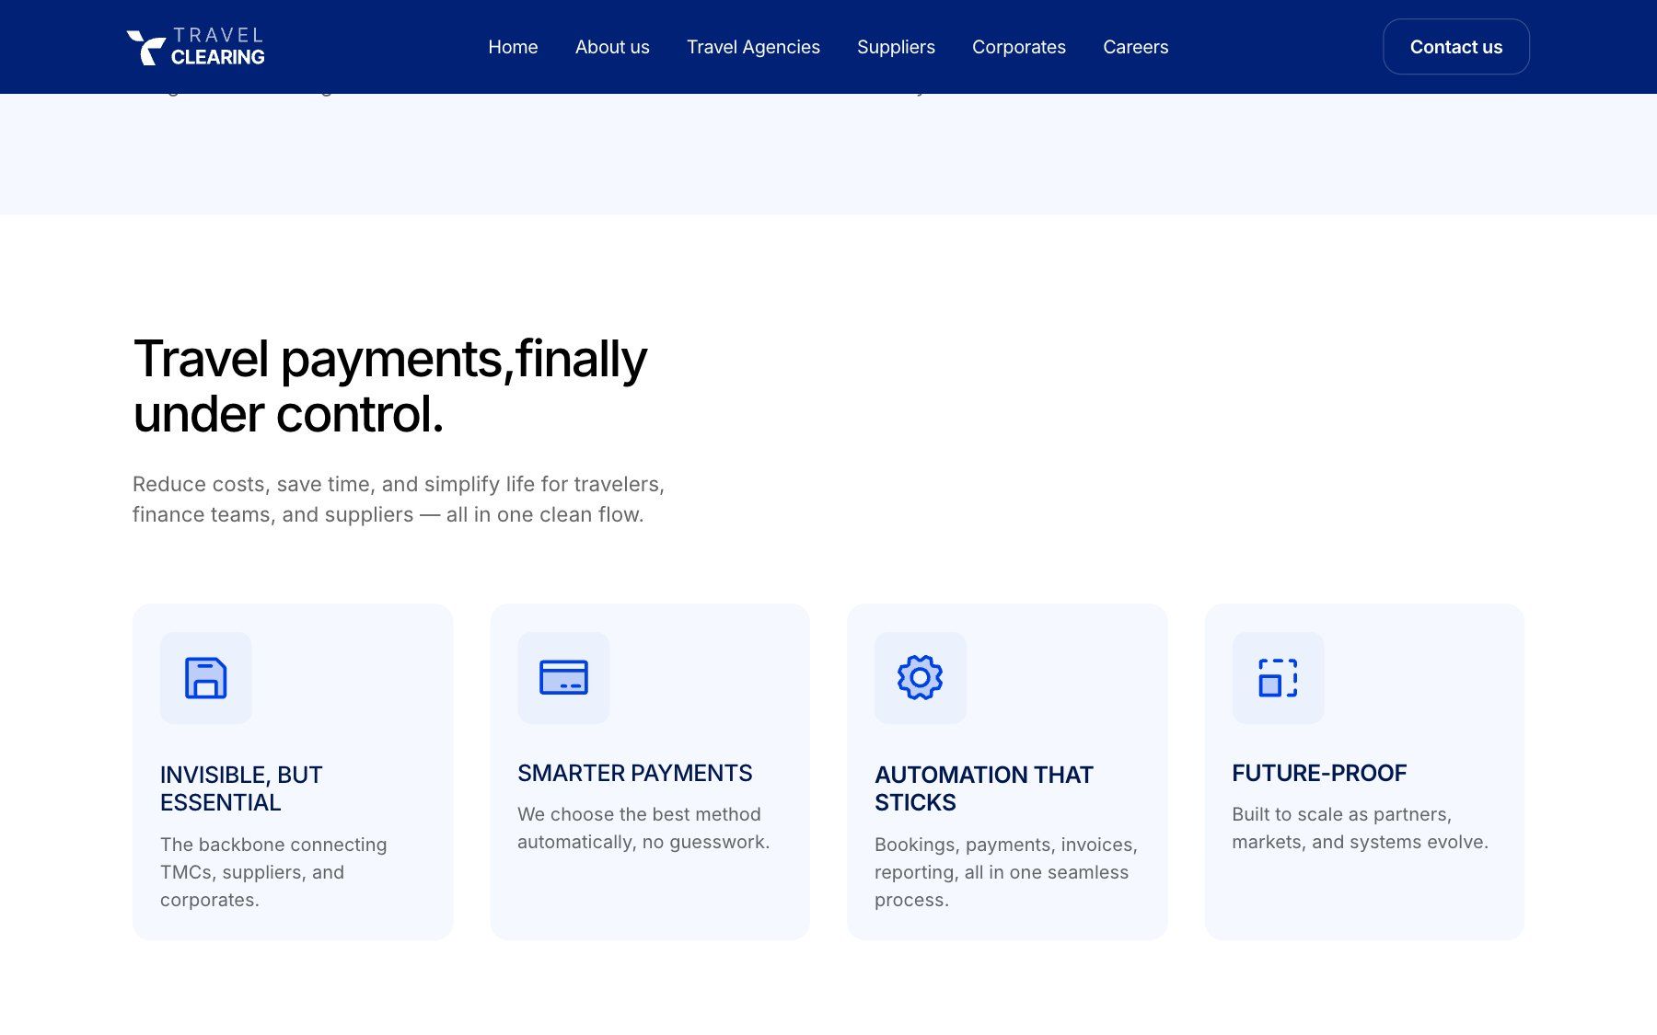This screenshot has height=1035, width=1657.
Task: Visit the Careers page
Action: pos(1136,47)
